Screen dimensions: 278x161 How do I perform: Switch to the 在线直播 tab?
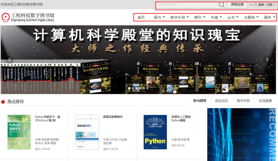coord(265,101)
